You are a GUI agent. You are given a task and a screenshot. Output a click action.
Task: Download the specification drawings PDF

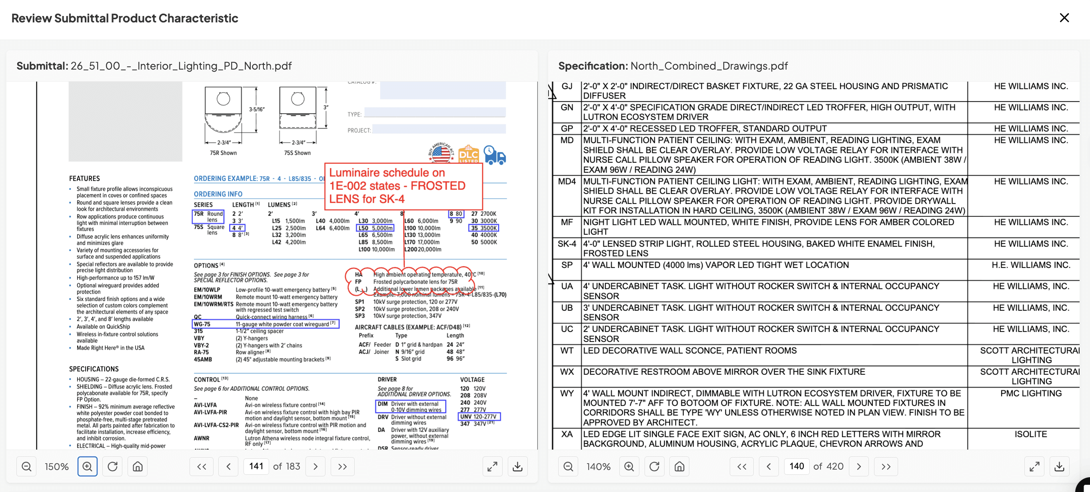pos(1059,466)
